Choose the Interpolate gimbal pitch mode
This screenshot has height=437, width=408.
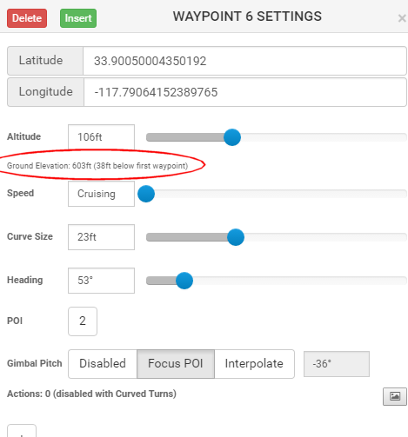(x=254, y=364)
